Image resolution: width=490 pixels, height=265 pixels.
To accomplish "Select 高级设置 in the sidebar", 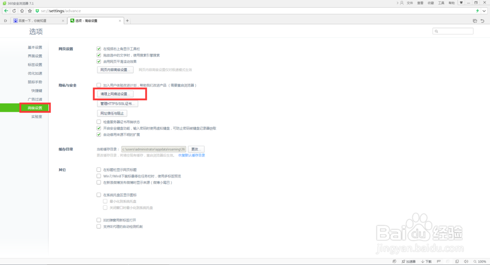I will (x=35, y=108).
